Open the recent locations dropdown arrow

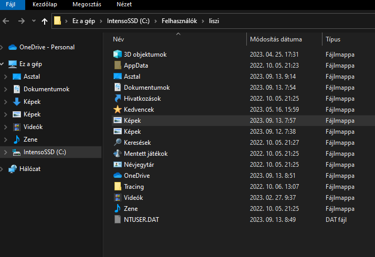pyautogui.click(x=34, y=21)
